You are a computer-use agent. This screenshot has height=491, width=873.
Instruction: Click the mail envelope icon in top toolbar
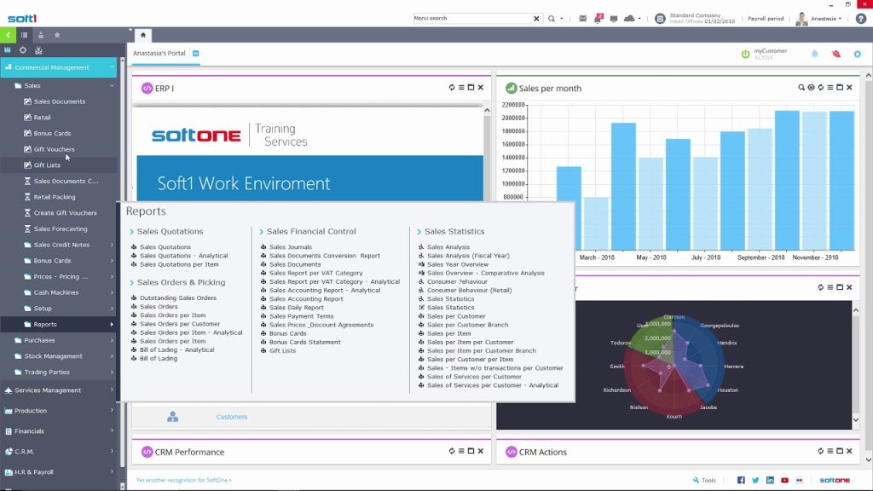click(583, 18)
